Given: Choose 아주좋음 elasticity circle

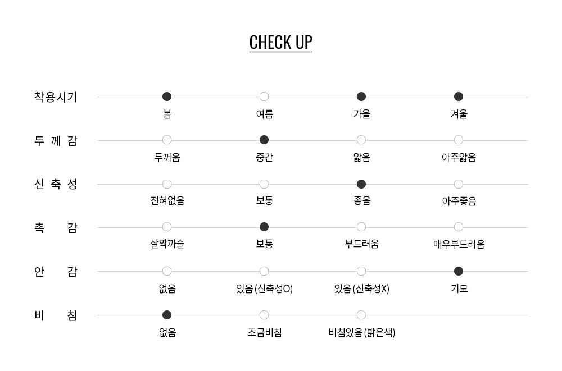Looking at the screenshot, I should (x=459, y=185).
